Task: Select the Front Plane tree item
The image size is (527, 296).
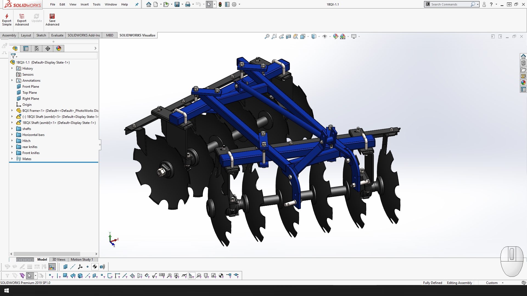Action: [x=31, y=87]
